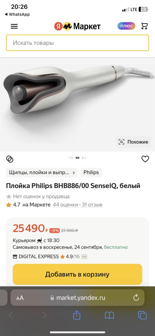Add the curler with Добавить в корзину

pyautogui.click(x=78, y=274)
